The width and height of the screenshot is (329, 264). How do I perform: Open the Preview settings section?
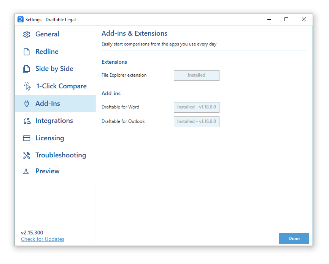[56, 171]
